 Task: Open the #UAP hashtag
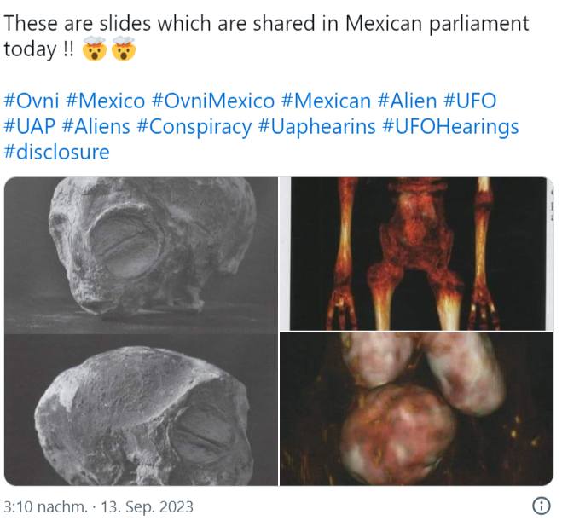[29, 126]
